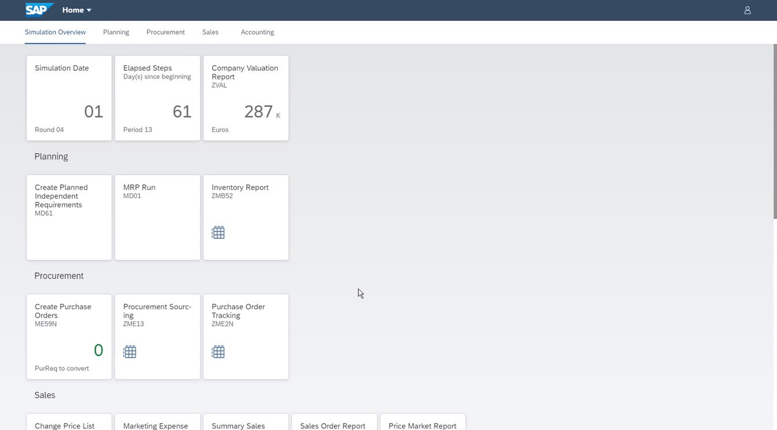The width and height of the screenshot is (777, 430).
Task: Switch to the Planning tab
Action: [116, 32]
